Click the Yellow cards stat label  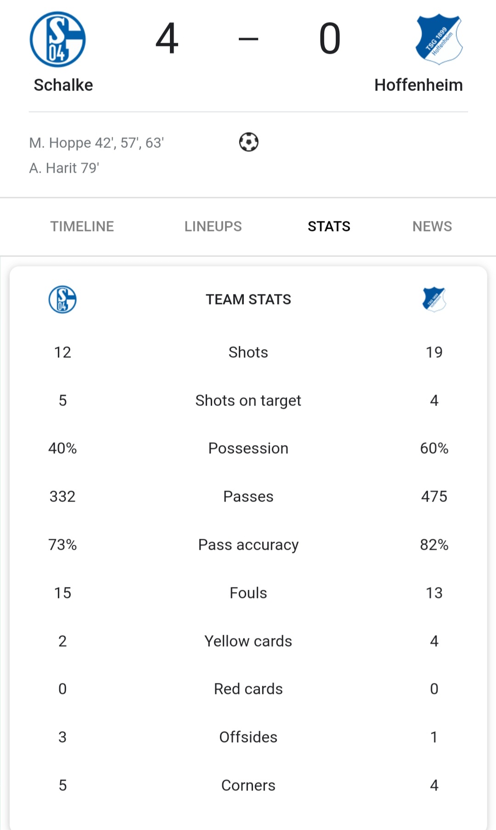pos(248,641)
